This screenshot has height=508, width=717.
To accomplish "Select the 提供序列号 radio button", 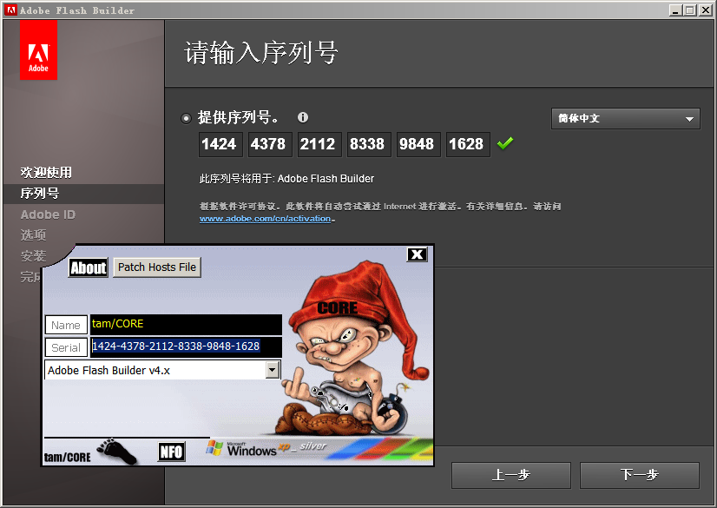I will coord(186,118).
